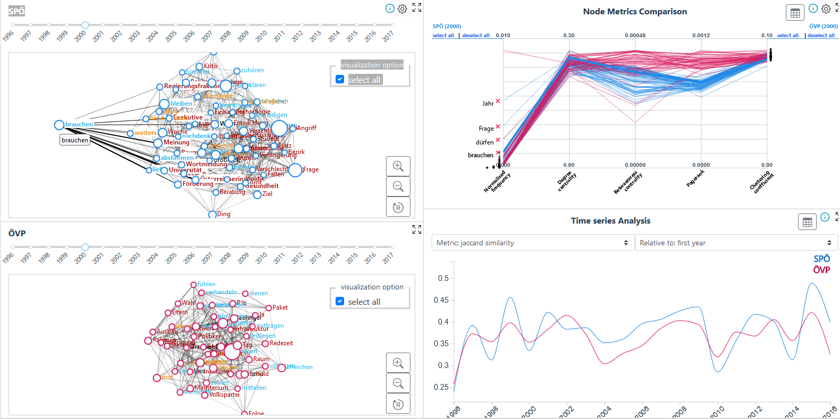The height and width of the screenshot is (419, 840).
Task: Click the Clustering coefficient axis label
Action: (x=762, y=182)
